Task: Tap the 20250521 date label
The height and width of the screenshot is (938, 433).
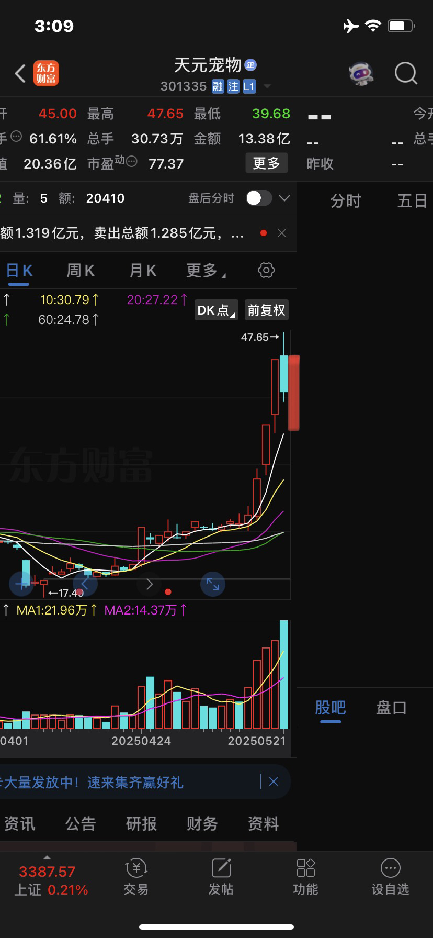Action: [x=257, y=741]
